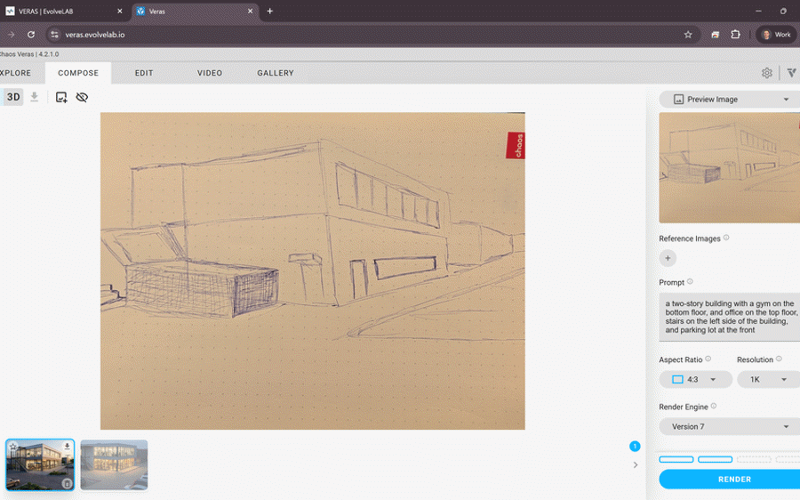Viewport: 800px width, 500px height.
Task: Click the extension icon left of extensions puzzle
Action: 716,35
